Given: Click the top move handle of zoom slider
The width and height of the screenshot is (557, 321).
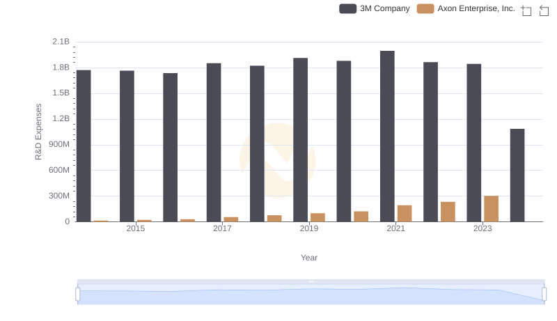Looking at the screenshot, I should 311,281.
